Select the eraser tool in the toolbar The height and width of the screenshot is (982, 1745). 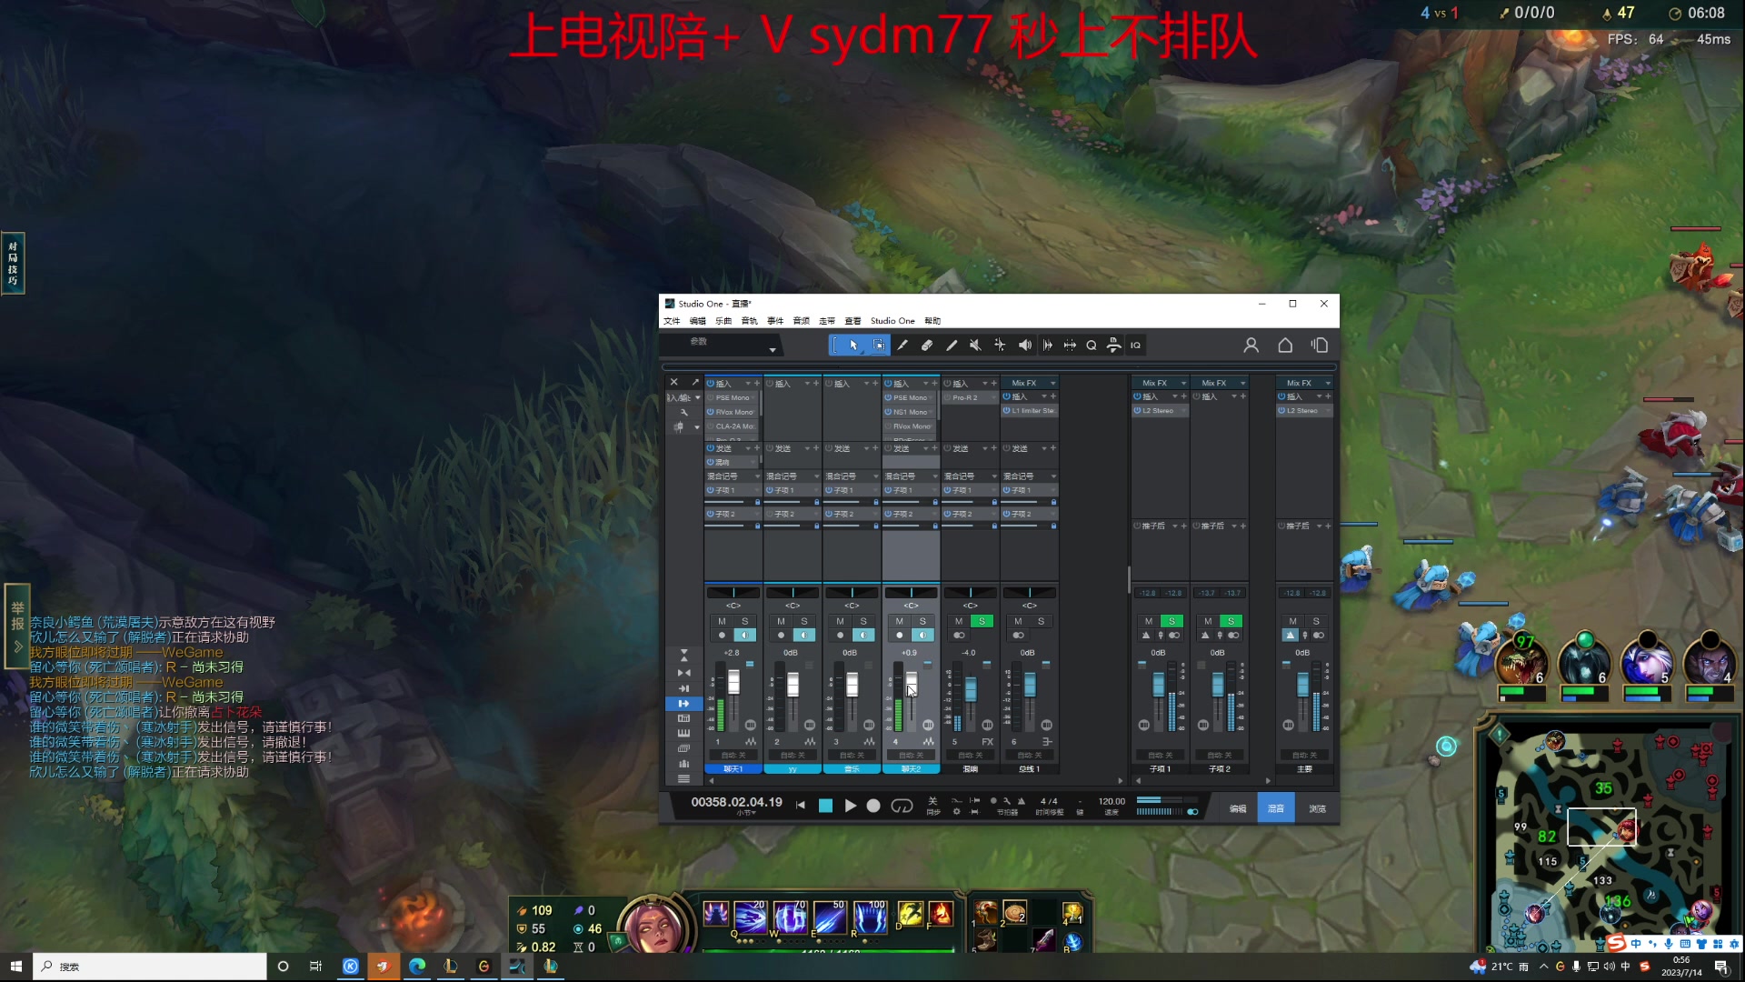pos(926,346)
